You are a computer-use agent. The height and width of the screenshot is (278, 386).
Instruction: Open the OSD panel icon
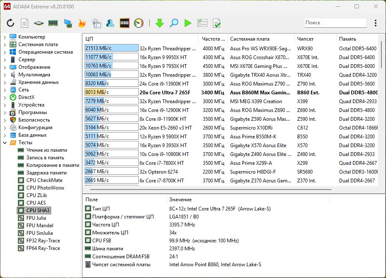pos(124,23)
